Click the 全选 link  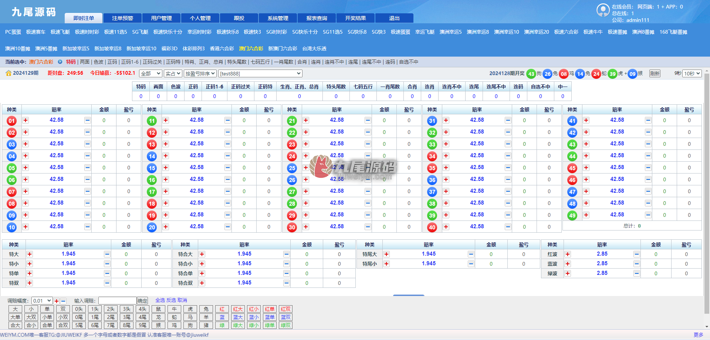[x=160, y=300]
